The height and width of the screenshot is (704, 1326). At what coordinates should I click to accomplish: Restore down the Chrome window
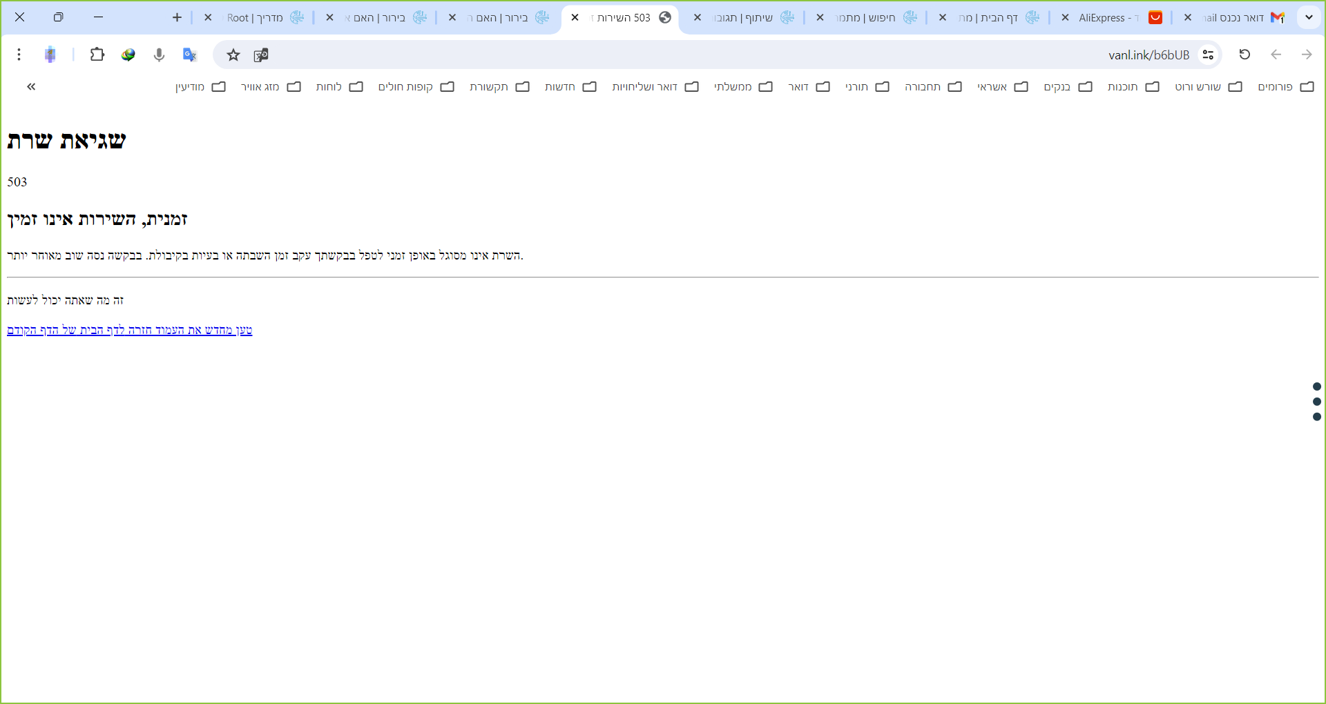pyautogui.click(x=58, y=17)
